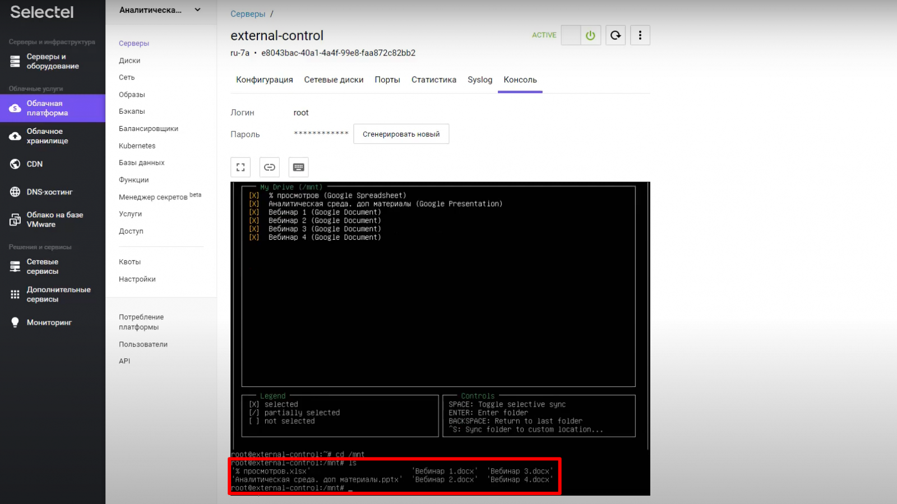Open the three-dot more actions menu
This screenshot has height=504, width=897.
coord(640,35)
